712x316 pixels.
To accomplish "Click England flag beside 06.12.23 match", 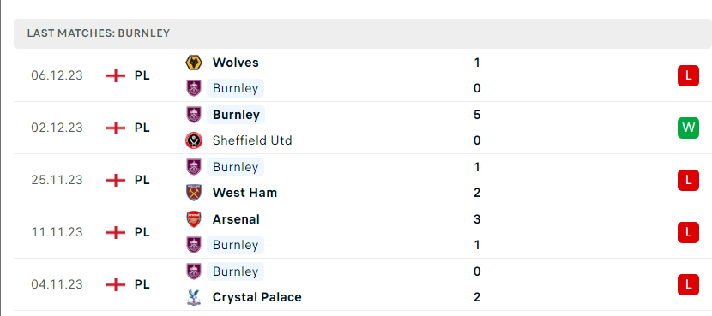I will coord(116,75).
